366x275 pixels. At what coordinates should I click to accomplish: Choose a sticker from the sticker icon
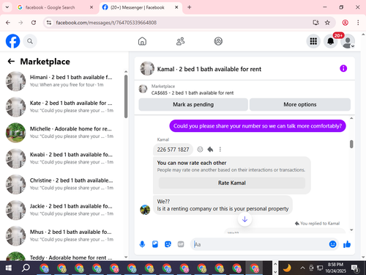click(168, 244)
